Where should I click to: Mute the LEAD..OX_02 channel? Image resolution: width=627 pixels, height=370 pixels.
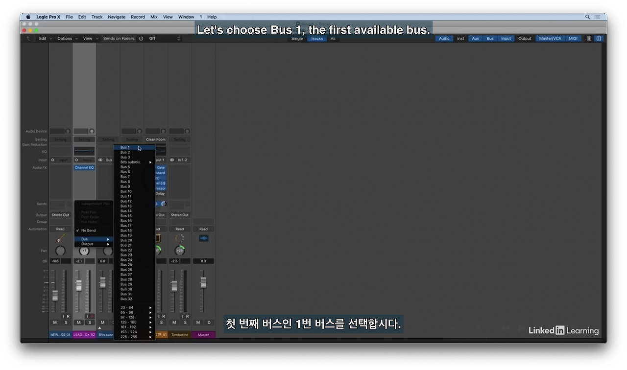click(79, 323)
